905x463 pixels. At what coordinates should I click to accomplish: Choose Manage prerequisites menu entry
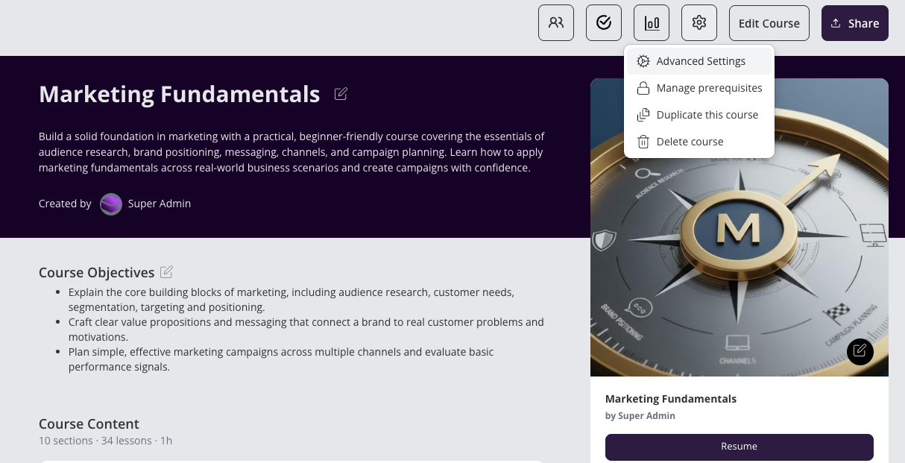coord(699,88)
